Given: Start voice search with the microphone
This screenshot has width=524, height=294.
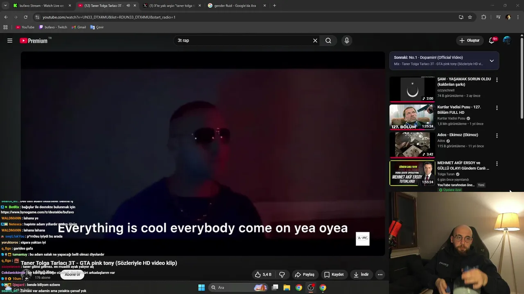Looking at the screenshot, I should tap(347, 40).
